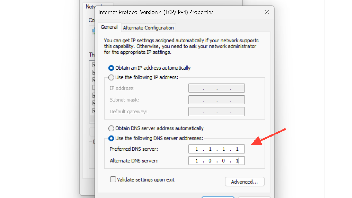Click the network adapter icon behind dialog
This screenshot has height=198, width=352.
click(93, 31)
